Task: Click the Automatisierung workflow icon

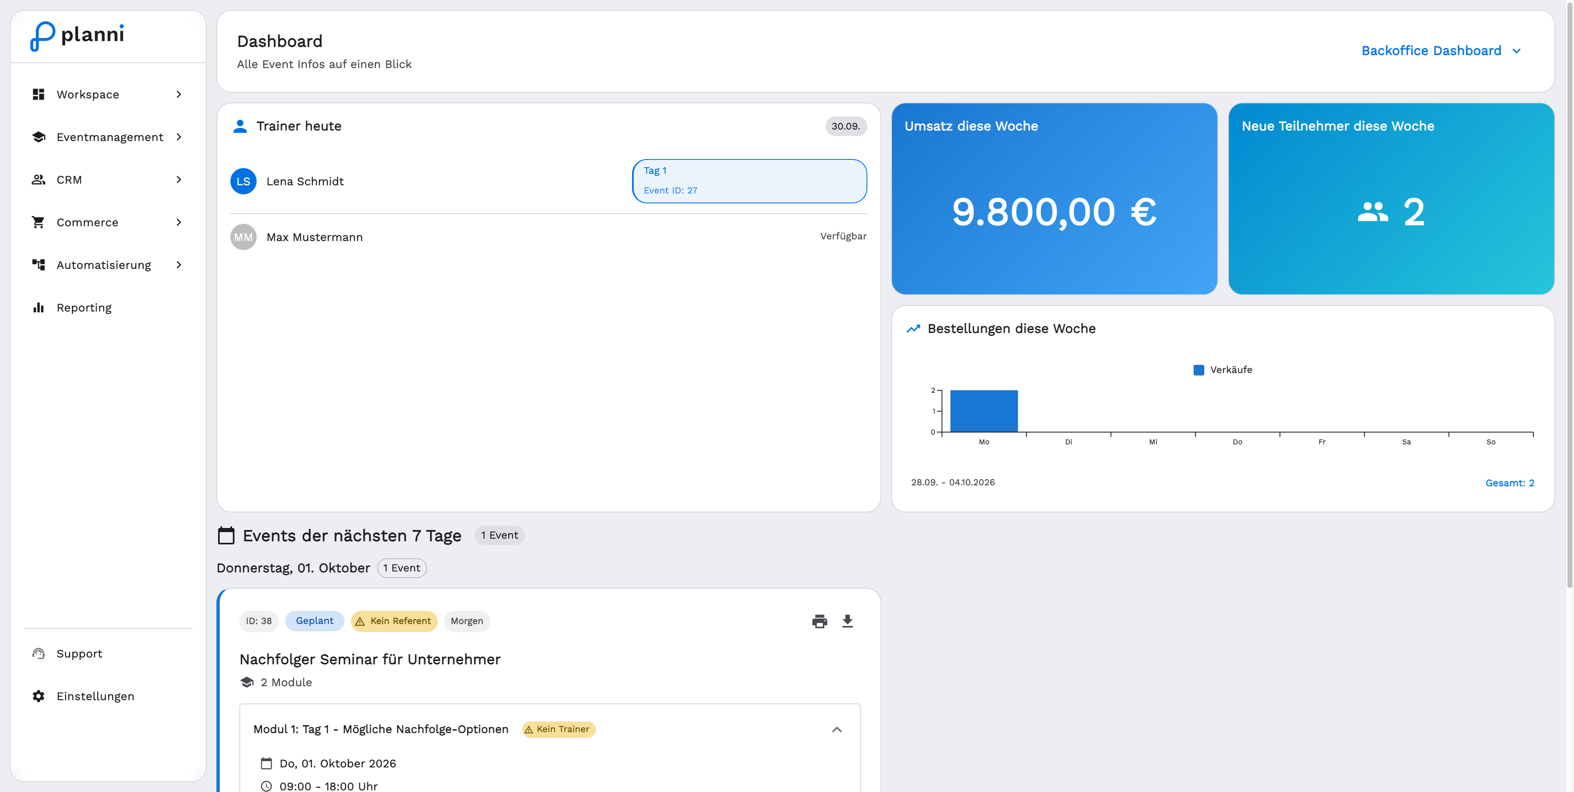Action: [x=39, y=264]
